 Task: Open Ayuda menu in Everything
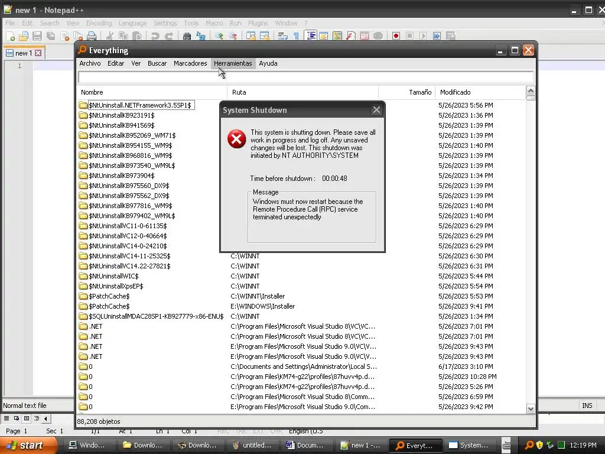(268, 63)
